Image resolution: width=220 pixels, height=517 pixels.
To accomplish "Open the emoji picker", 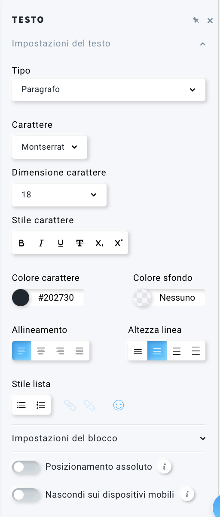I will click(x=119, y=405).
